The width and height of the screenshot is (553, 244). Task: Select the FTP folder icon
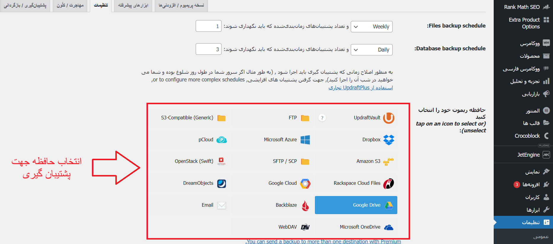click(x=305, y=118)
